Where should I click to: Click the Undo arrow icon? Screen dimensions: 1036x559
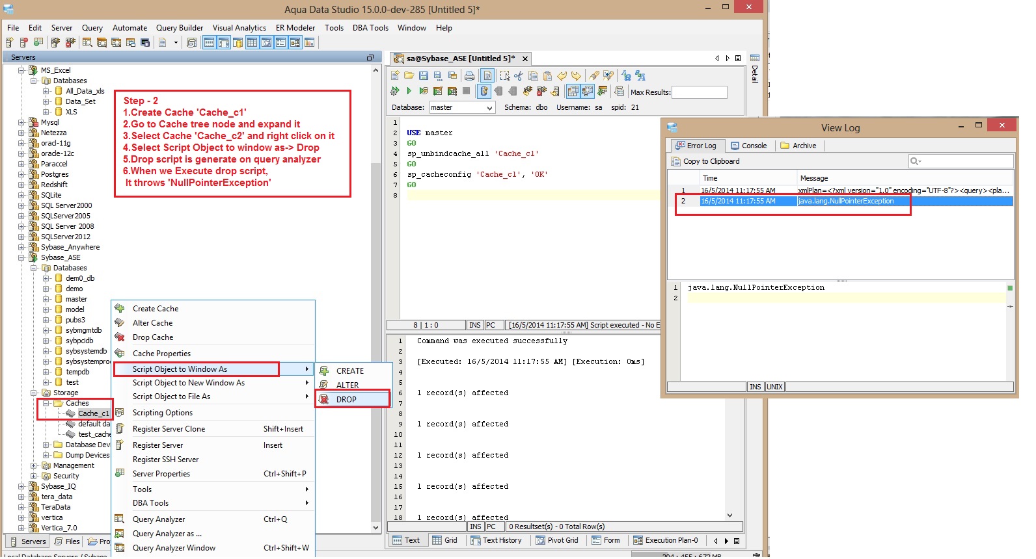(562, 75)
